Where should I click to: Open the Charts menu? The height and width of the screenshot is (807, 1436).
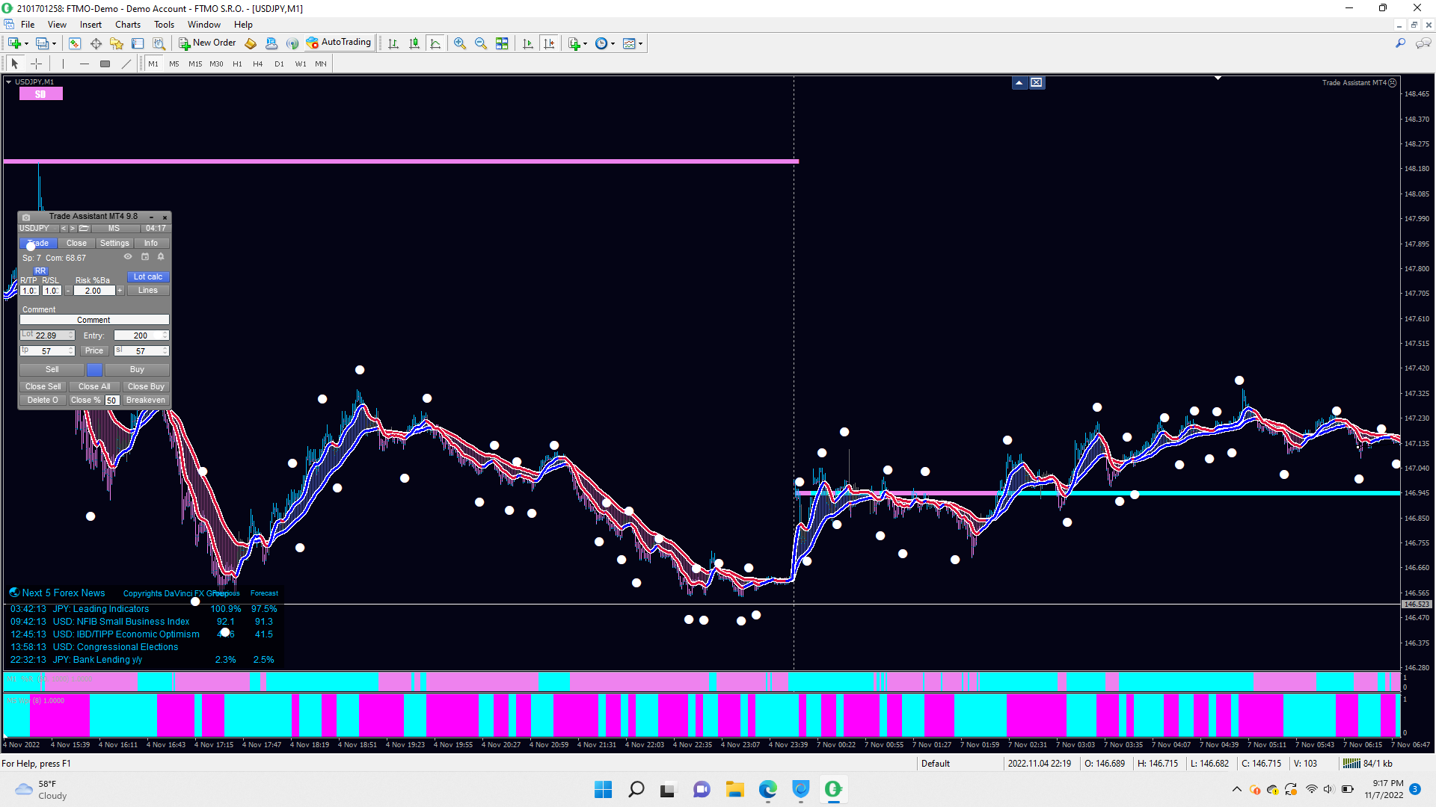pyautogui.click(x=128, y=25)
